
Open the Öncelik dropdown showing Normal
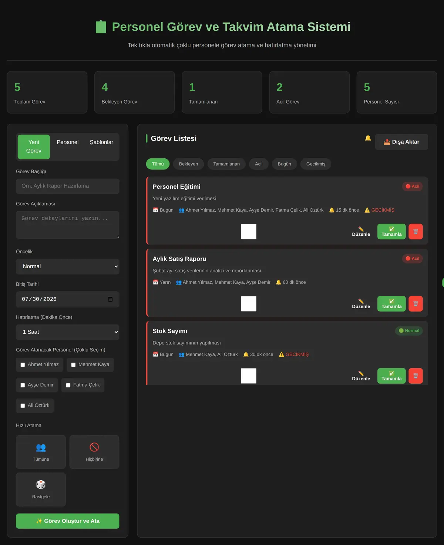point(68,266)
